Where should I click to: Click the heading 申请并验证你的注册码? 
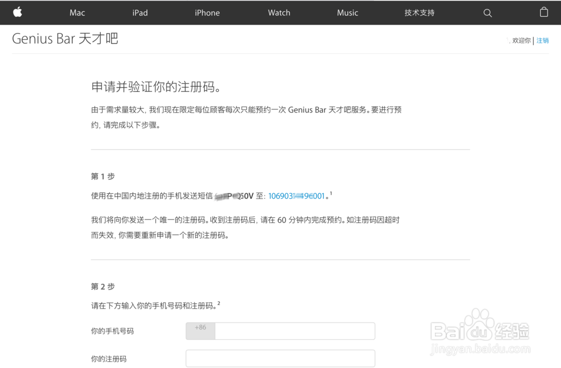click(x=156, y=87)
